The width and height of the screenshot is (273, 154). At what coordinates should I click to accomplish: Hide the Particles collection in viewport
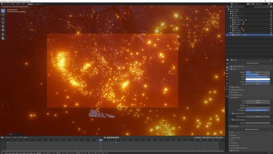point(271,18)
